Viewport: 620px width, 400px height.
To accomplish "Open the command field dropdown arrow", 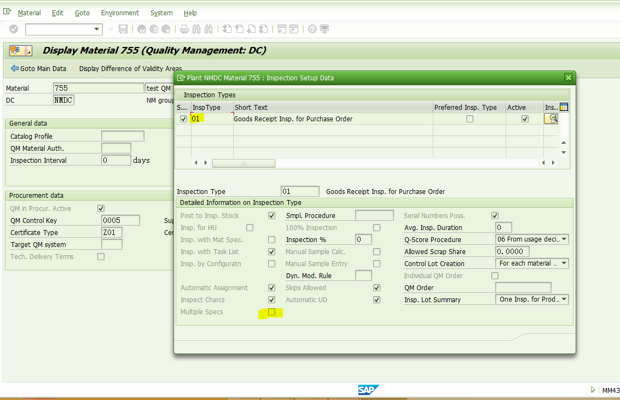I will pos(96,29).
